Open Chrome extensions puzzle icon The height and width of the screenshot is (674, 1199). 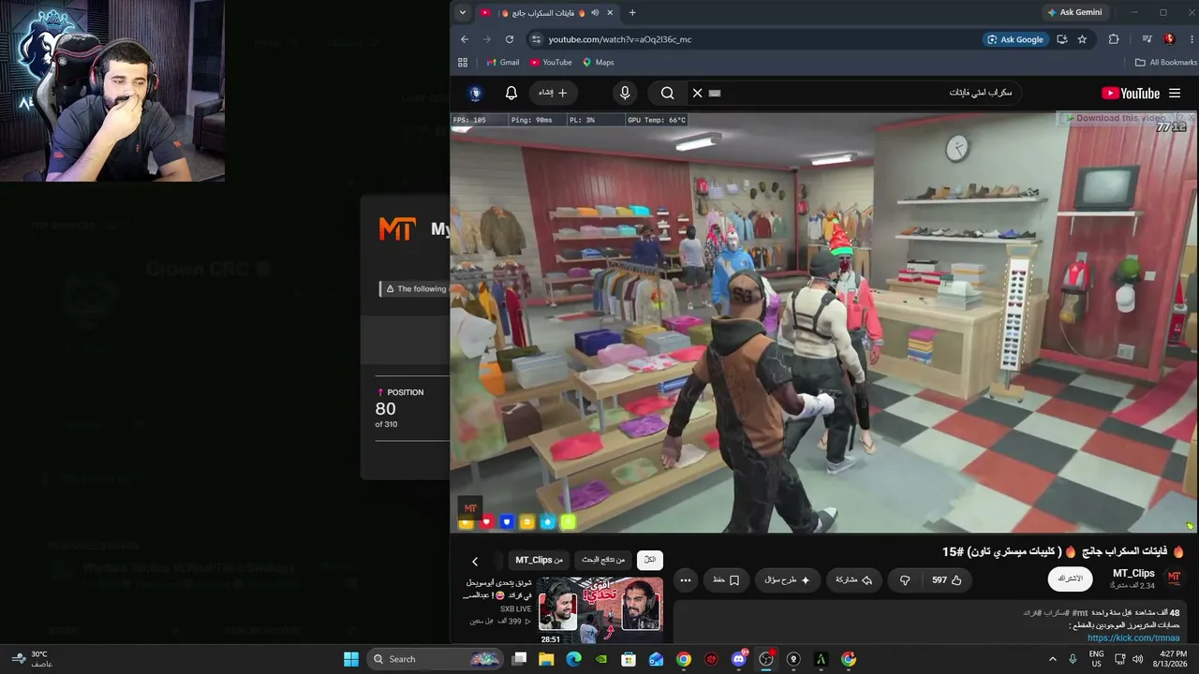[x=1114, y=39]
